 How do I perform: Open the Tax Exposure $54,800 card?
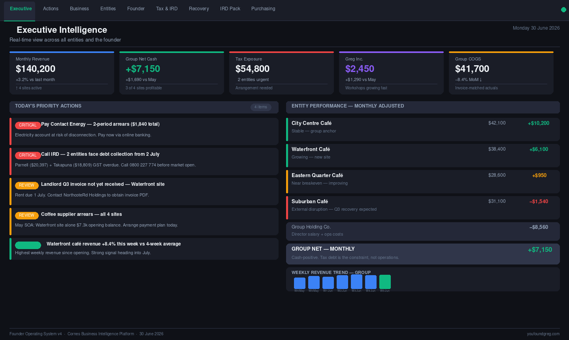click(281, 73)
